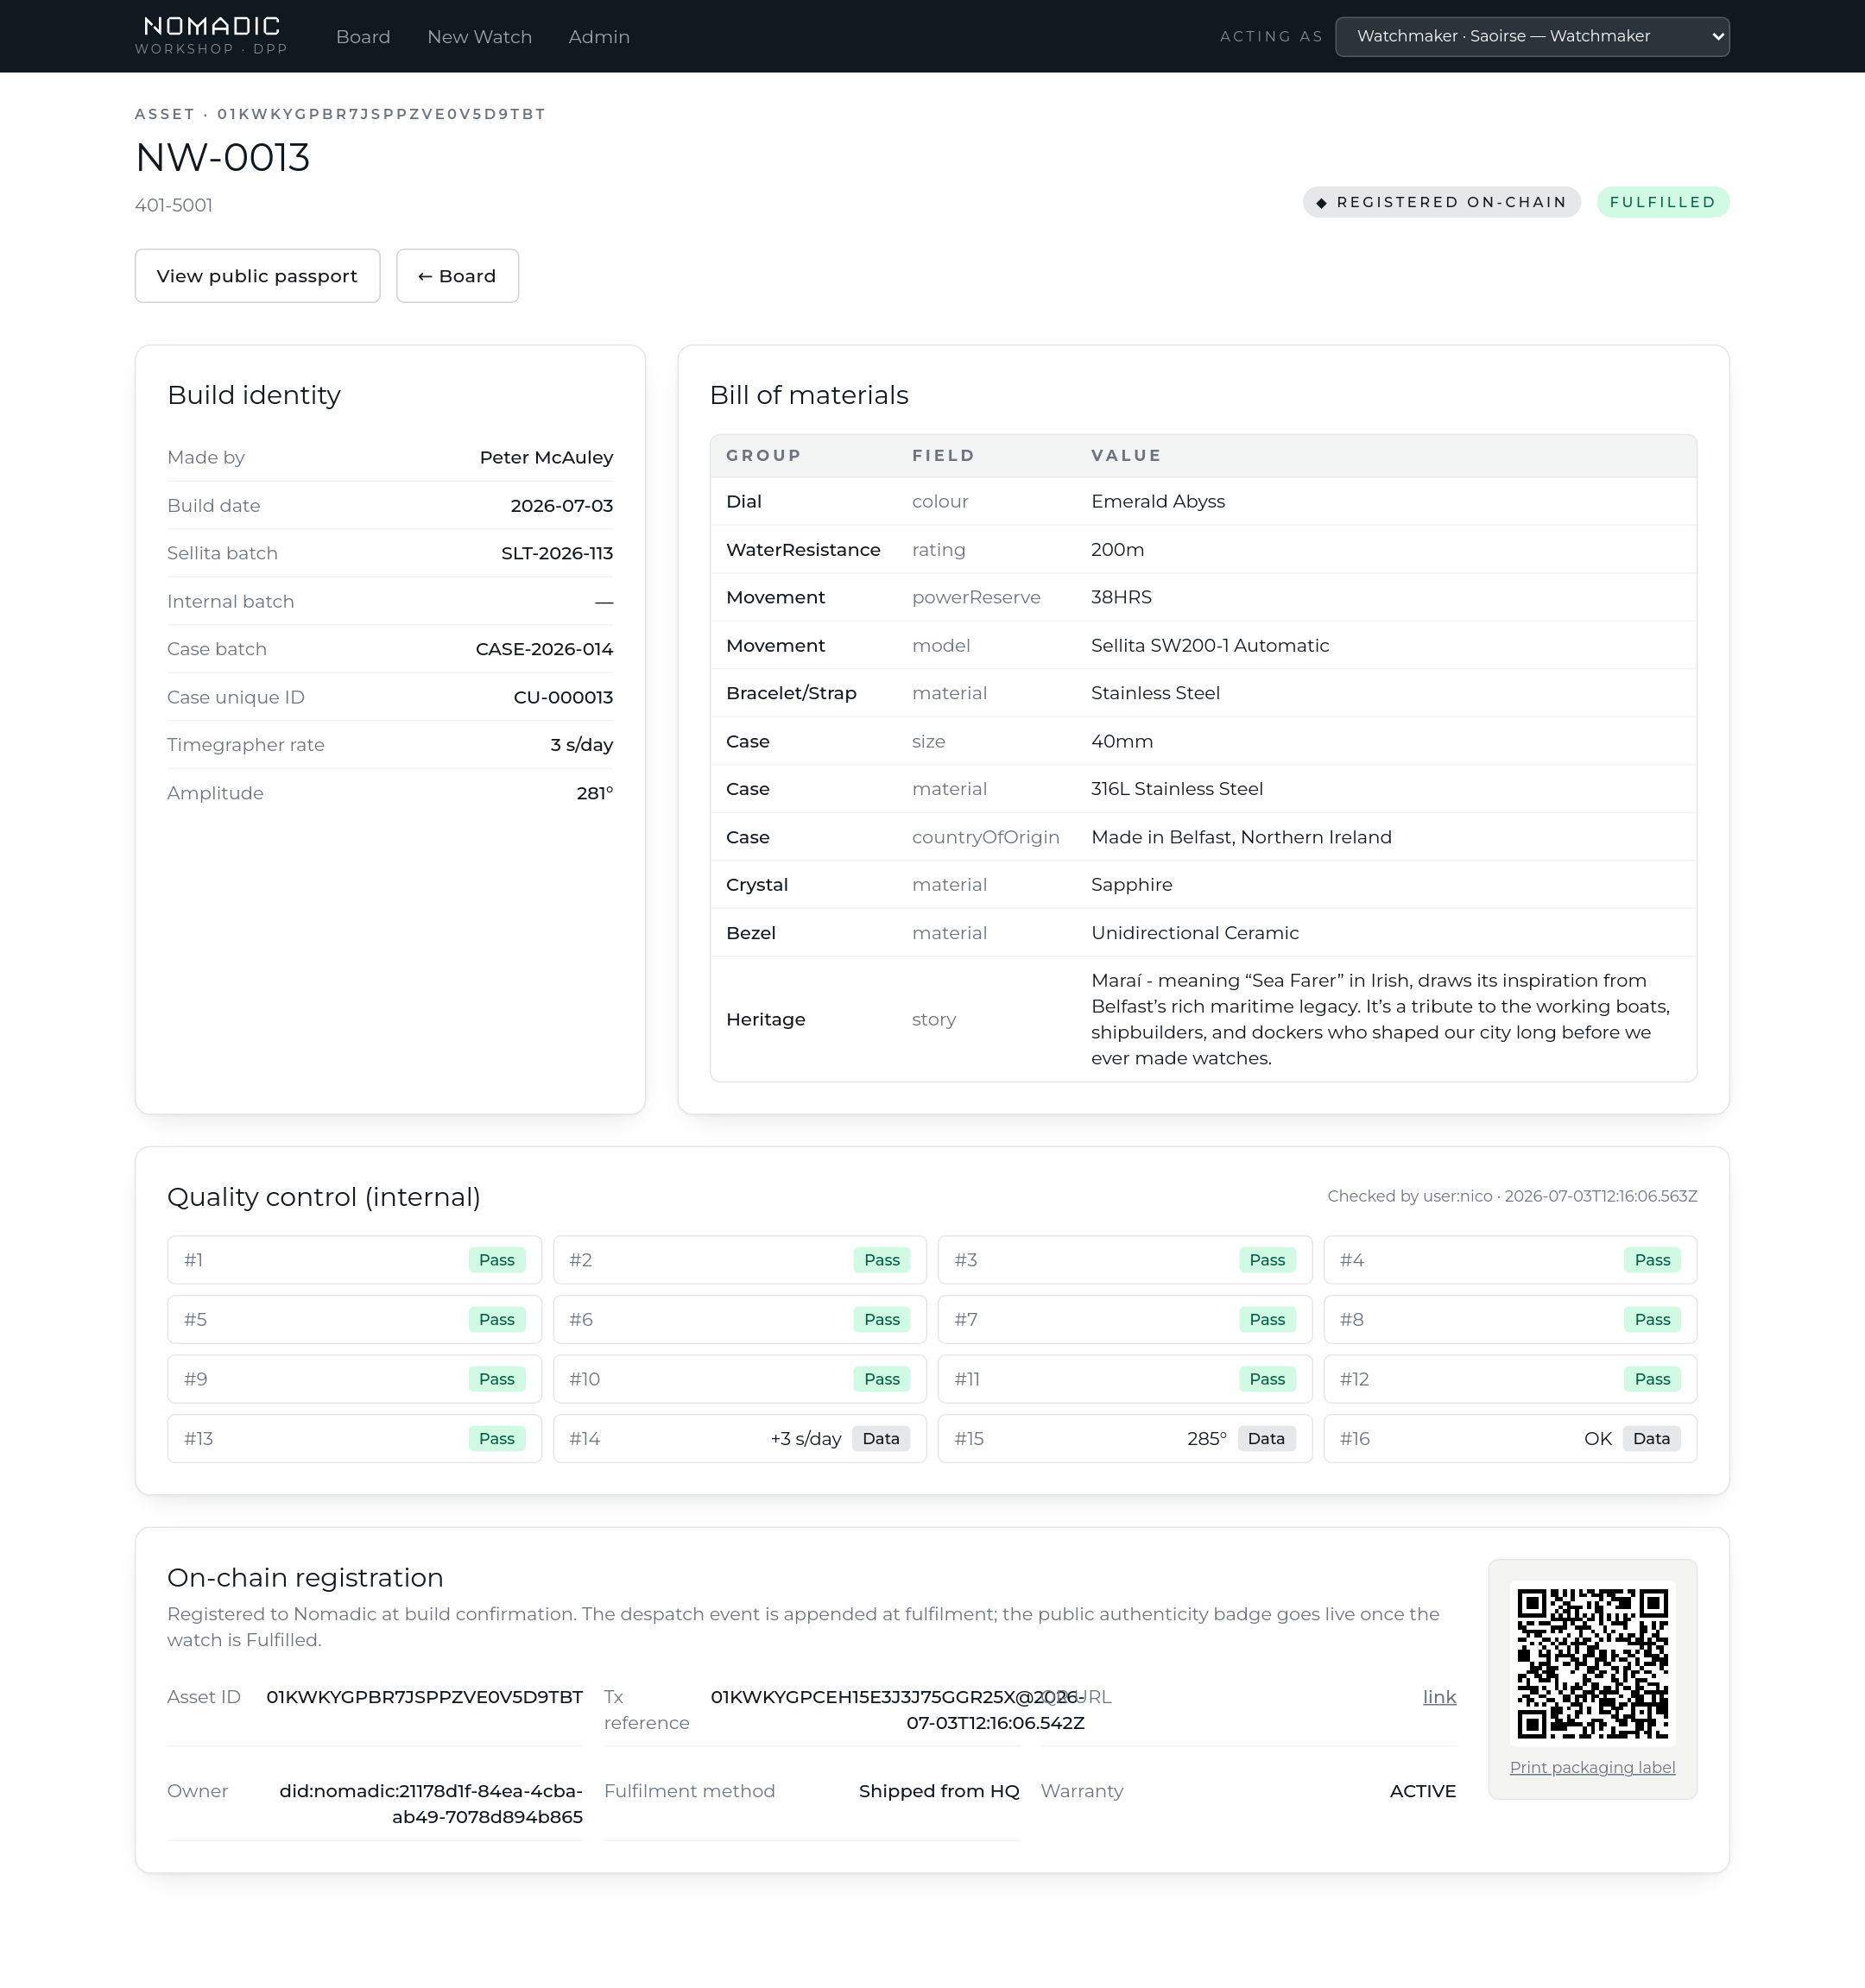Viewport: 1865px width, 1988px height.
Task: Click the 281° amplitude value
Action: pos(594,793)
